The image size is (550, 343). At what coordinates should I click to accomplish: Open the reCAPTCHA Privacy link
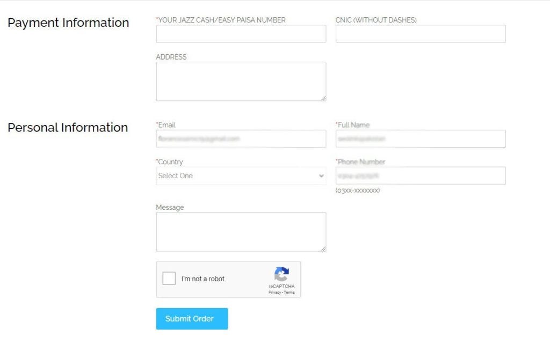[274, 292]
